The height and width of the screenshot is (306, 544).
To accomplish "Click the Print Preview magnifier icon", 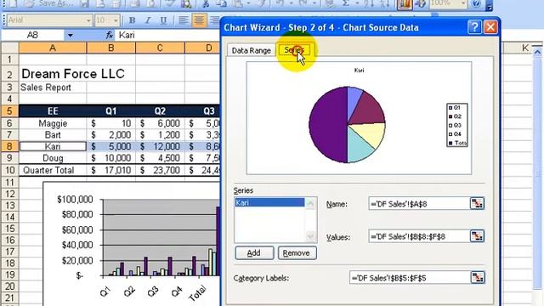I will (151, 4).
